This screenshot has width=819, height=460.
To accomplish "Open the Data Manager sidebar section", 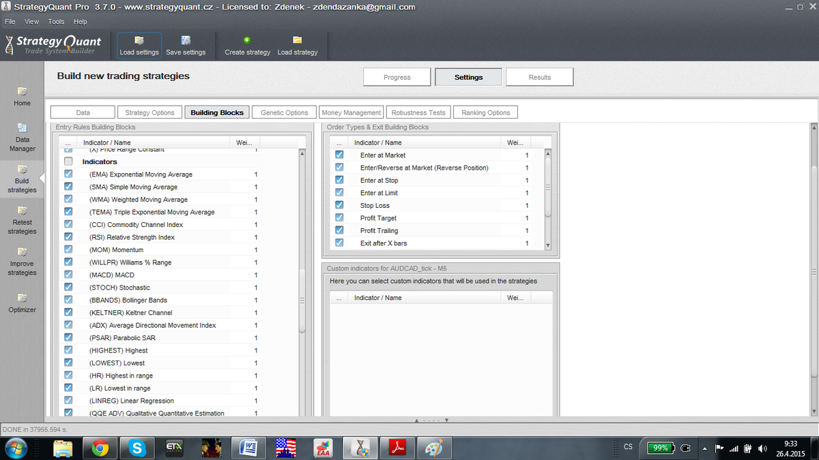I will tap(22, 137).
